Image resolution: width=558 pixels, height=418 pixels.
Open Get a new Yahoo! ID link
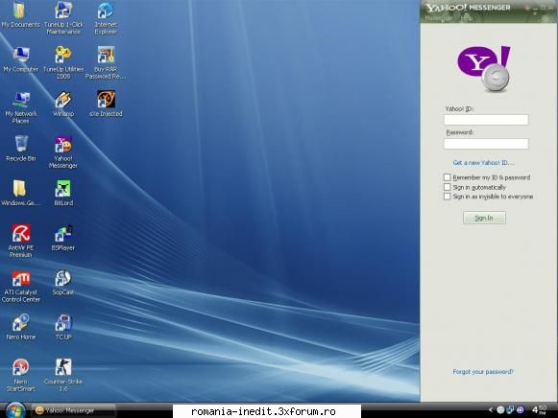[483, 163]
